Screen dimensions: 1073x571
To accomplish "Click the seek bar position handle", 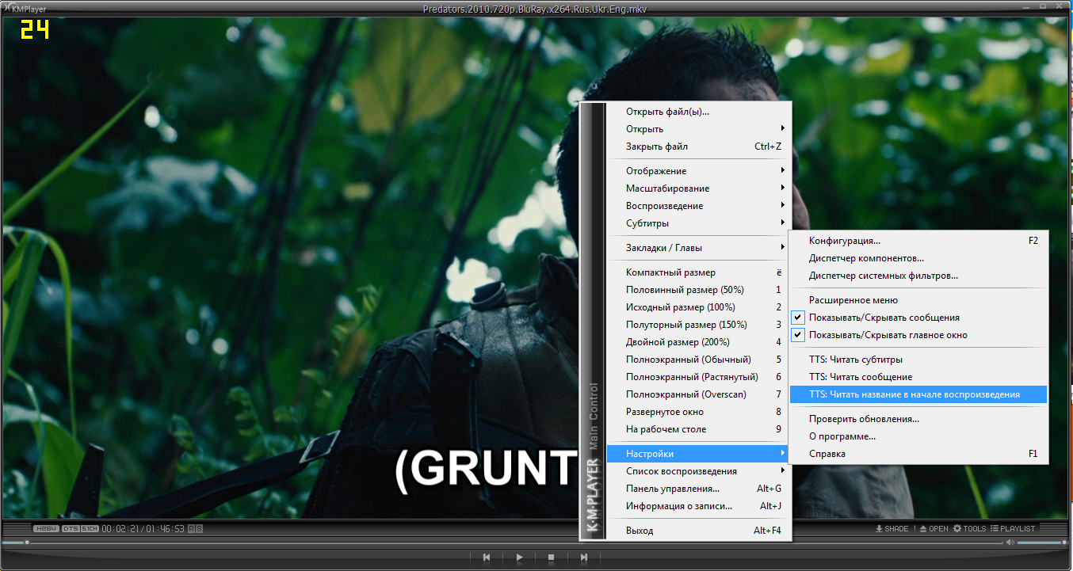I will point(27,542).
